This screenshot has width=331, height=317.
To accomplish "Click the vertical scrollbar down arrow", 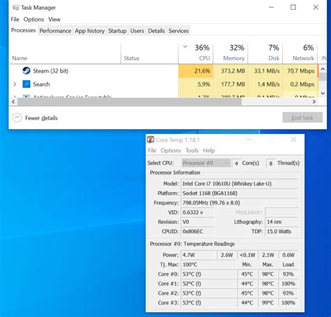I will click(x=323, y=94).
